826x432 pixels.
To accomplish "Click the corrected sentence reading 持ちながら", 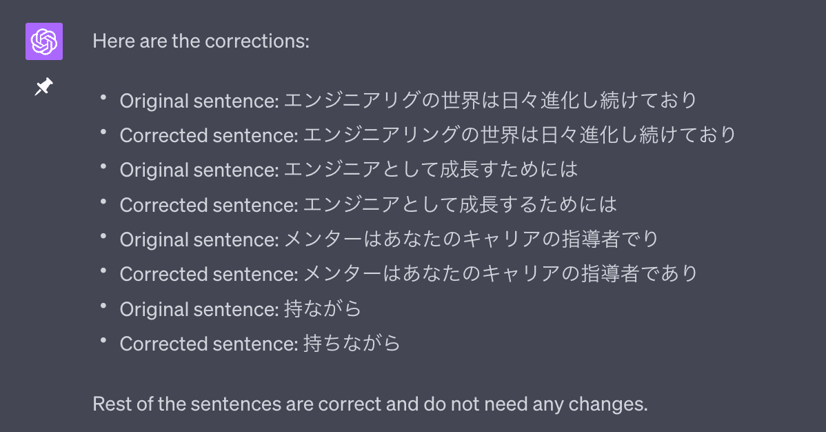I will tap(259, 343).
